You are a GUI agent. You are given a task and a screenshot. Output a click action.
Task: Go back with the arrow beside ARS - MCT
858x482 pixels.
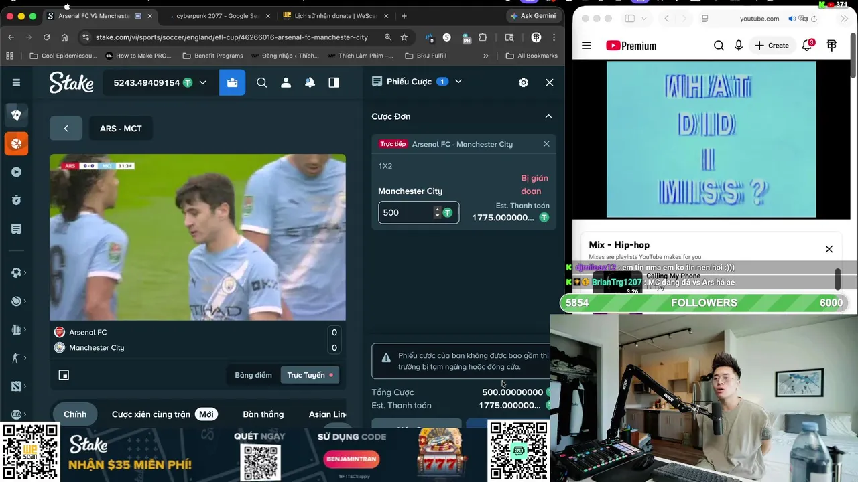click(66, 129)
